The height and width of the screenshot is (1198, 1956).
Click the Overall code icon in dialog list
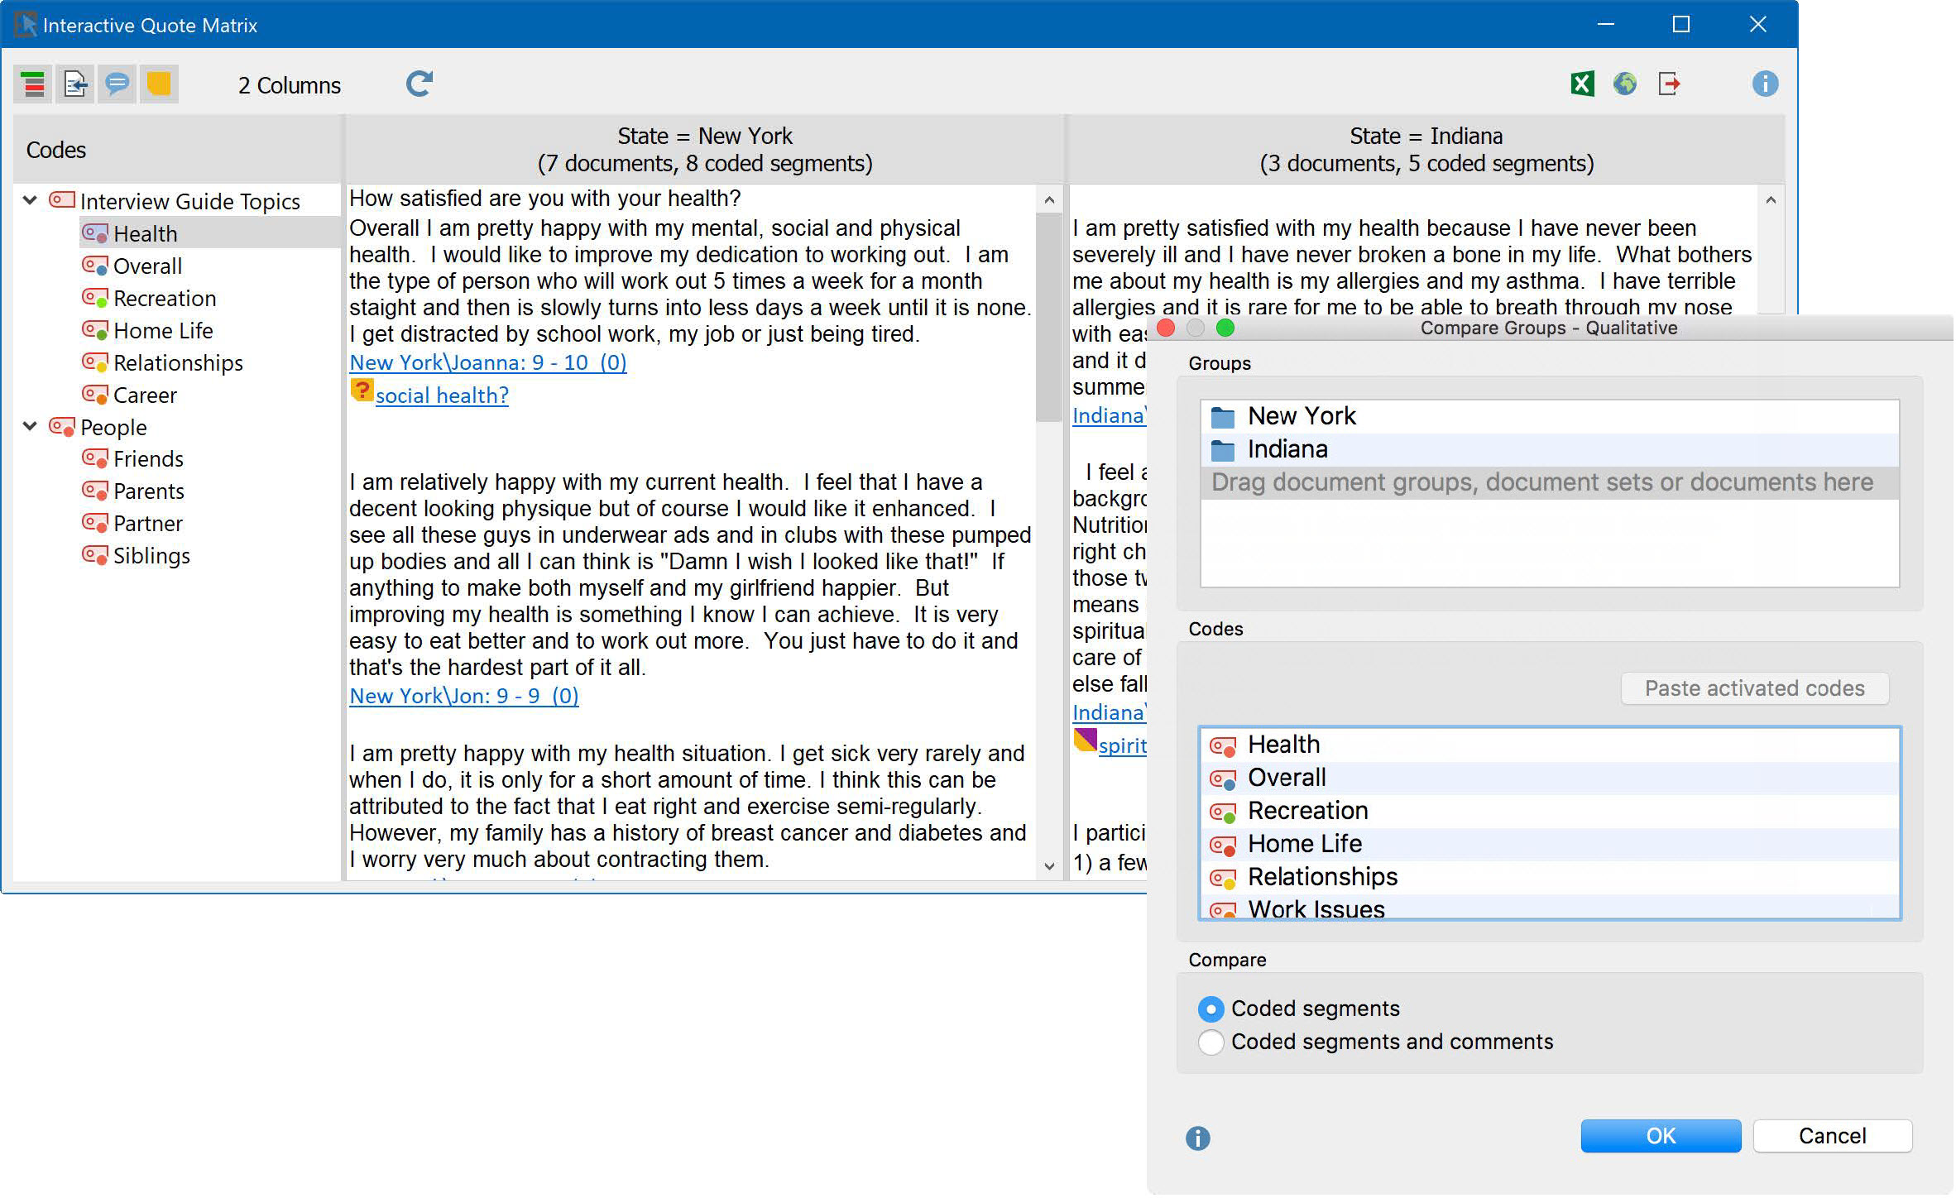1223,779
